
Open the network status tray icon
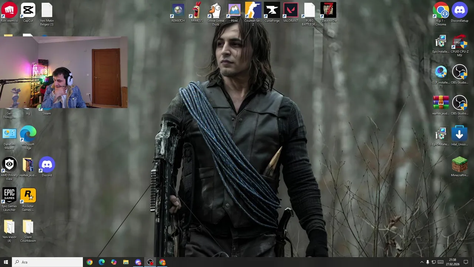click(434, 262)
